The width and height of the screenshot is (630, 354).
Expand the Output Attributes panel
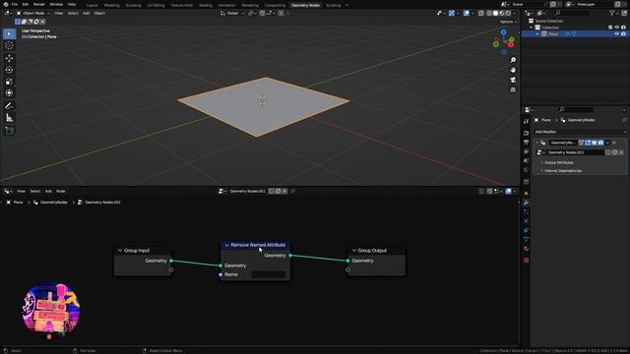pos(558,162)
